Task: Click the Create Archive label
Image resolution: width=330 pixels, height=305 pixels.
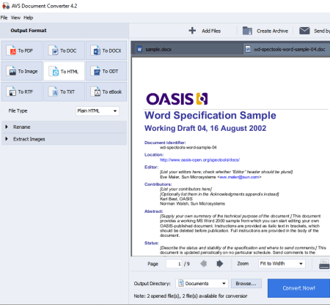Action: tap(272, 31)
